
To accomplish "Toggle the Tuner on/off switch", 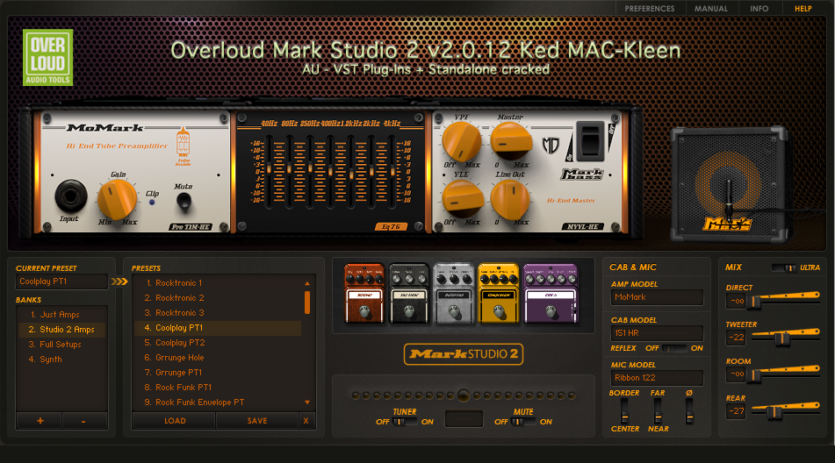I will (405, 422).
